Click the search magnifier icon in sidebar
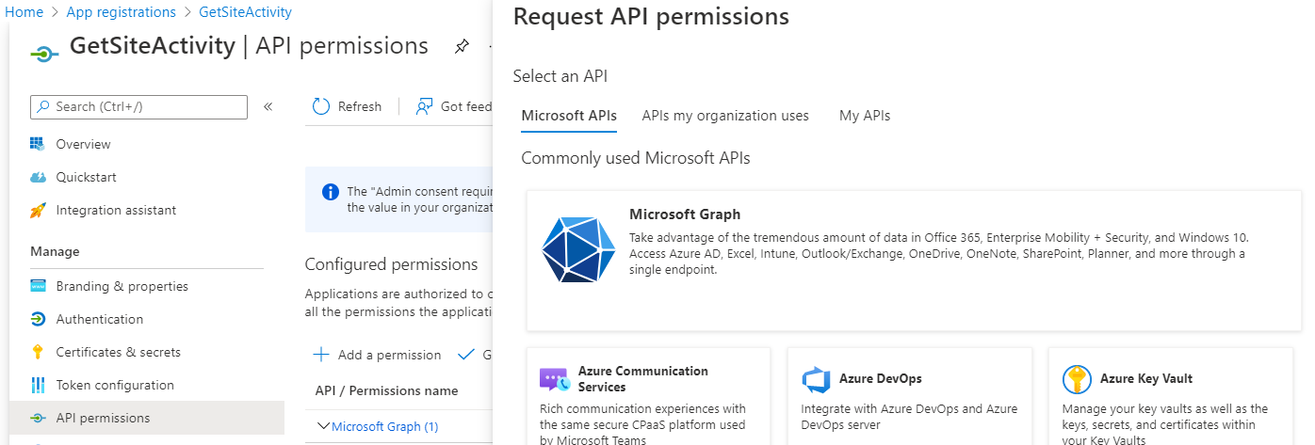This screenshot has height=445, width=1315. point(42,106)
